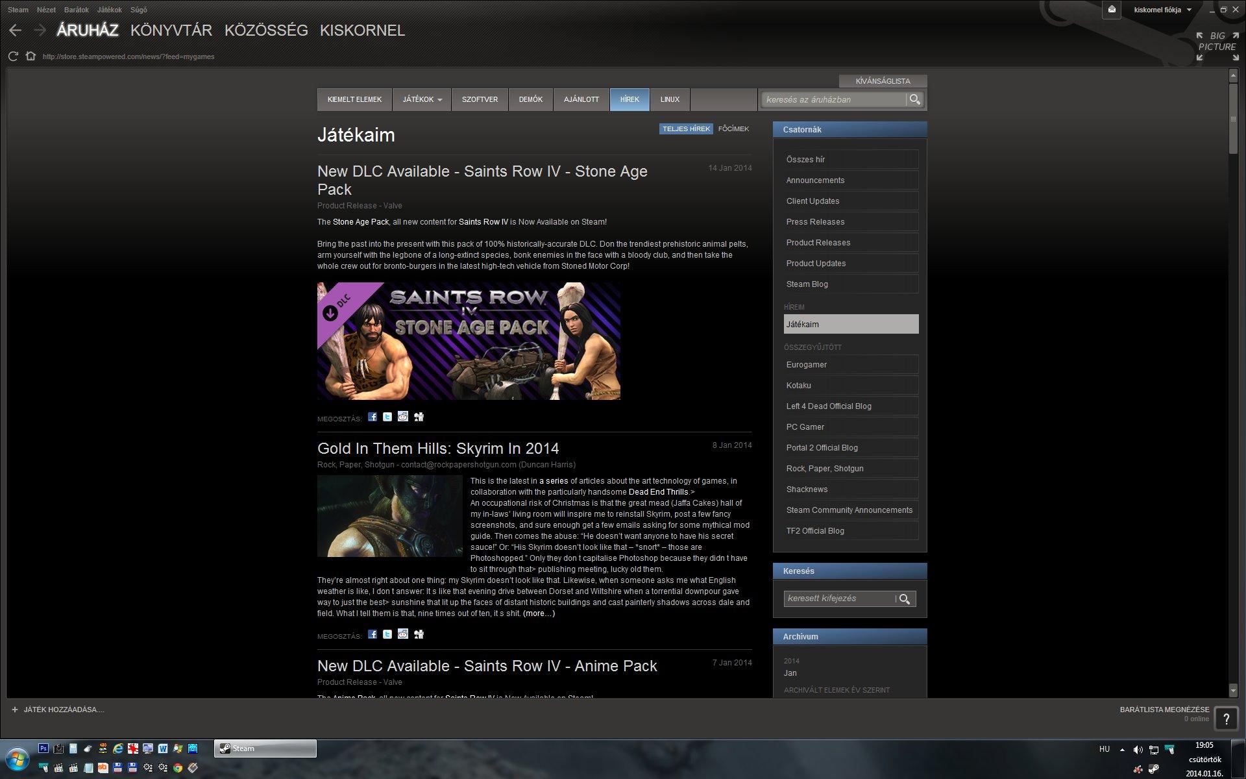Select the Összes hír channel
Screen dimensions: 1246x779
851,159
